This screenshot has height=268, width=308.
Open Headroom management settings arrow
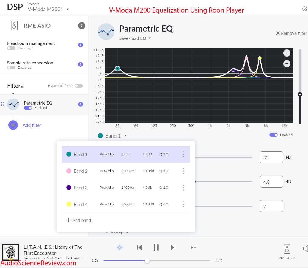81,45
